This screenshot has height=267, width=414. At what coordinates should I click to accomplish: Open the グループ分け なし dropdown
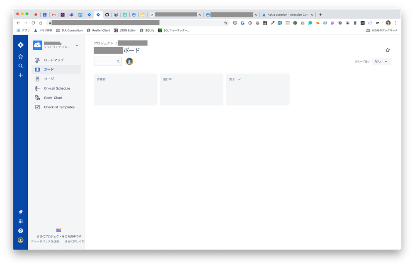coord(382,61)
